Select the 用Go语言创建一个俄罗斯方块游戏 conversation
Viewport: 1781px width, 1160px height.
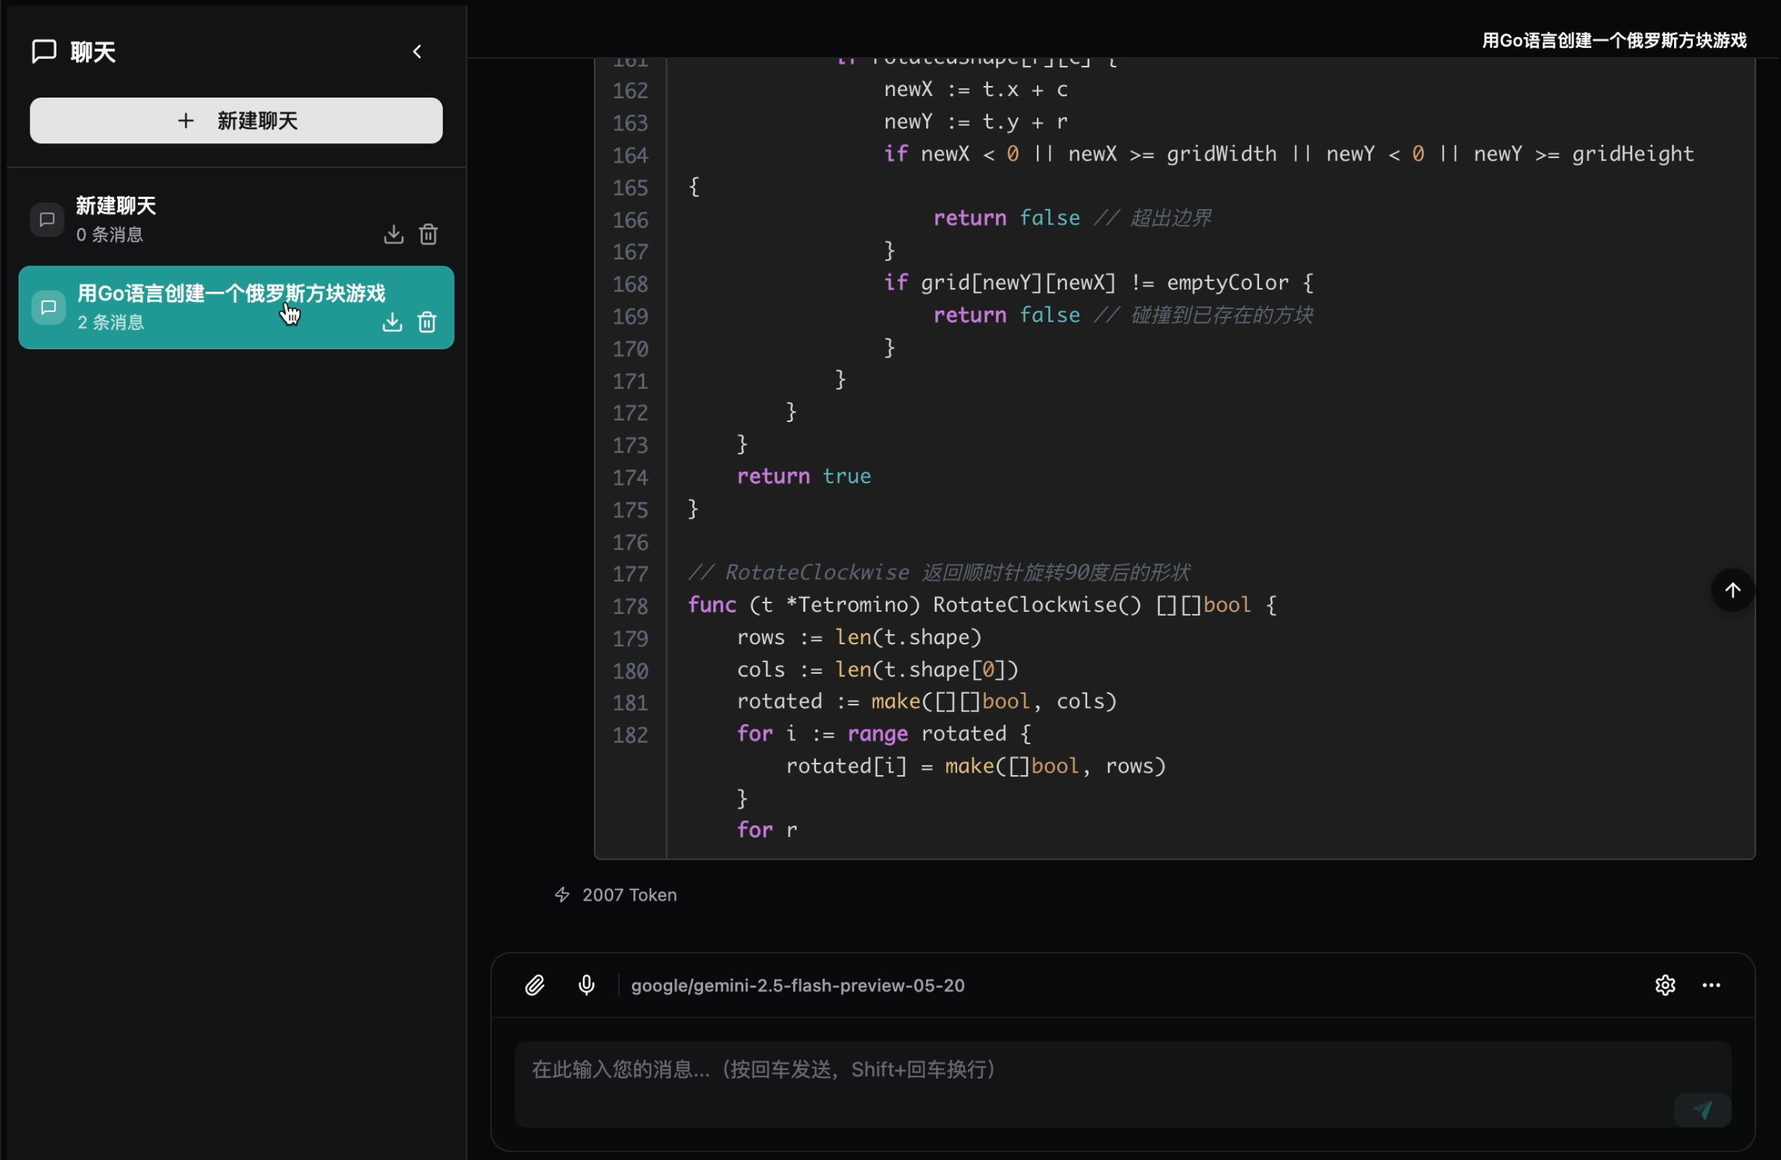[x=236, y=307]
